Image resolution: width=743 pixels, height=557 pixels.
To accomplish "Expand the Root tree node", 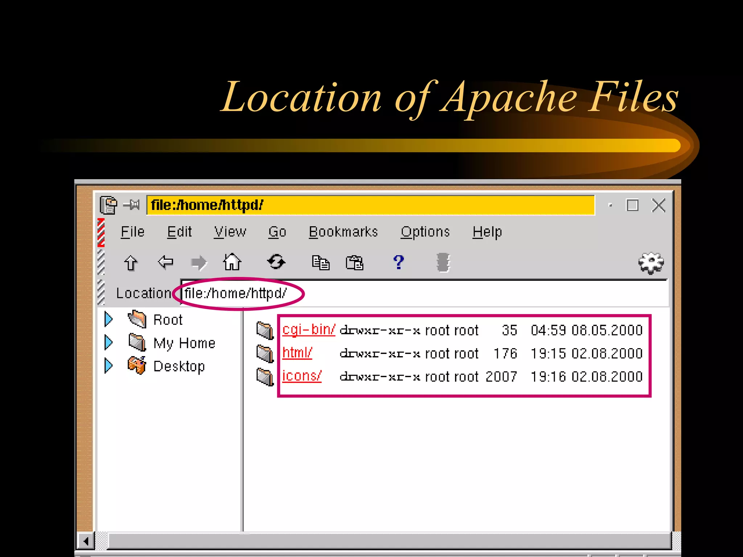I will 108,319.
